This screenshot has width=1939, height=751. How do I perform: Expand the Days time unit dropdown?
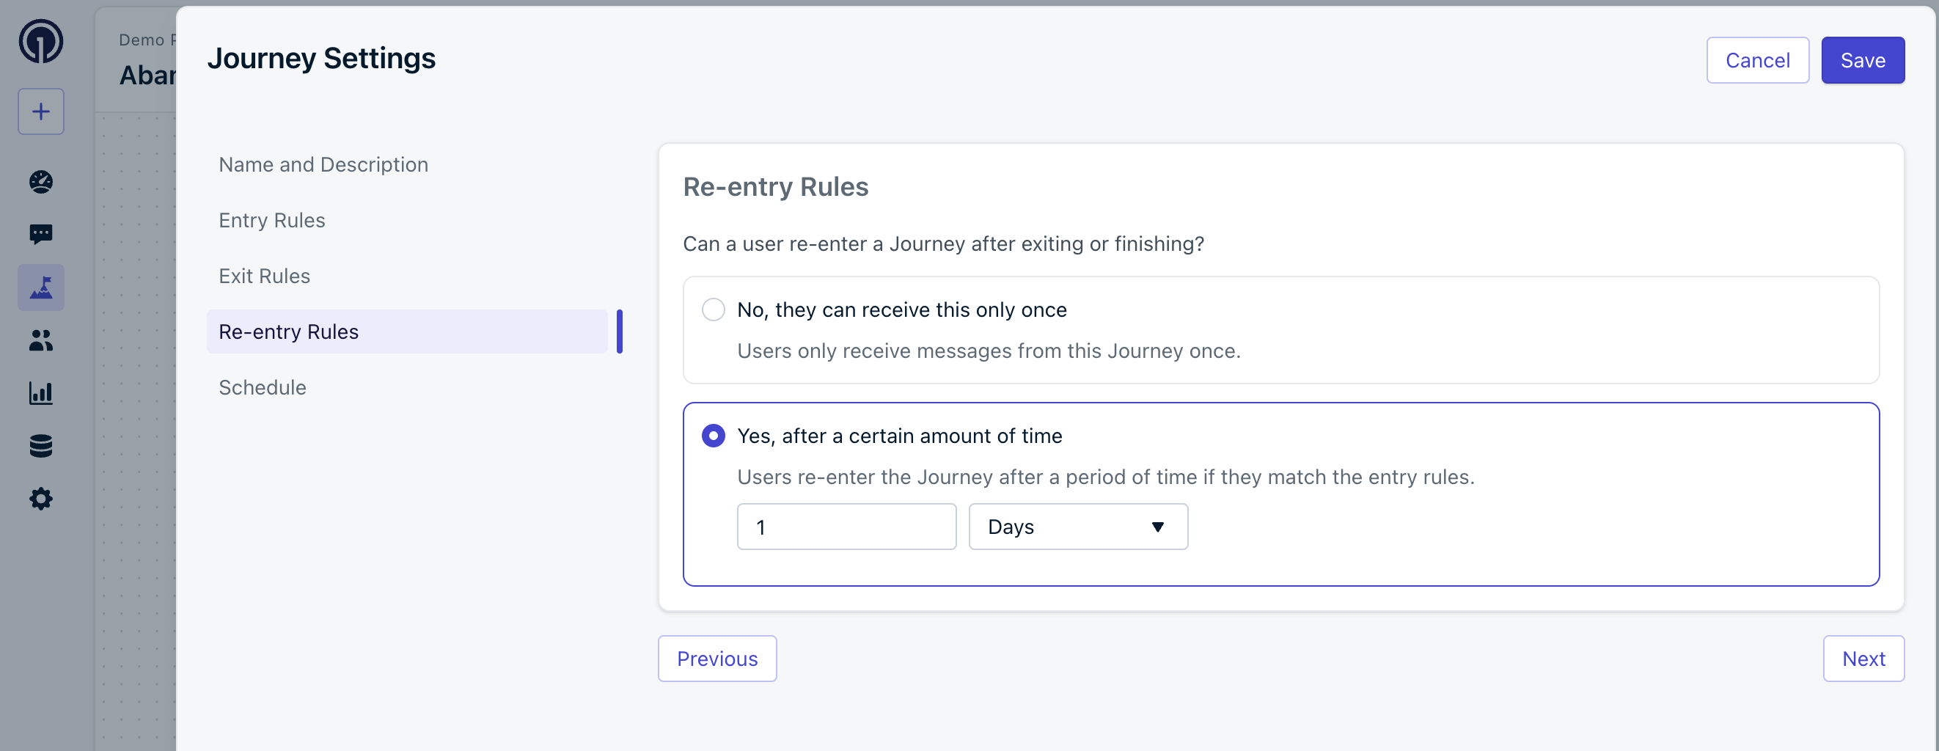pyautogui.click(x=1077, y=527)
